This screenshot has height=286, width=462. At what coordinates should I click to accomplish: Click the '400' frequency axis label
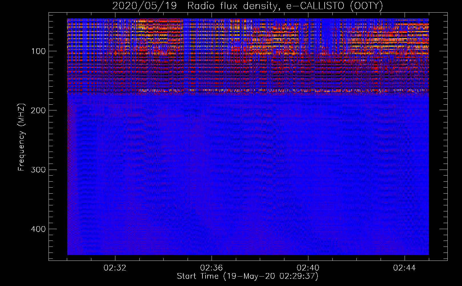[38, 229]
